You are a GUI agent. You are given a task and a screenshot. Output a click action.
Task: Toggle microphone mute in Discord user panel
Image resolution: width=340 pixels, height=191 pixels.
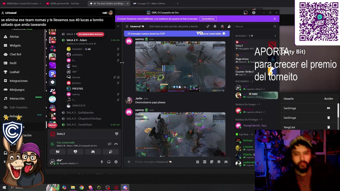[102, 162]
